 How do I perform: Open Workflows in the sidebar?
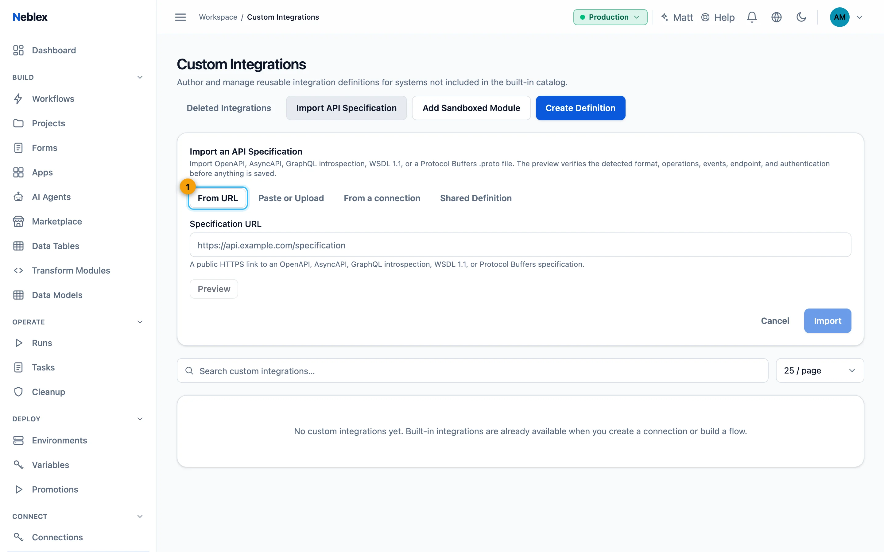[78, 98]
